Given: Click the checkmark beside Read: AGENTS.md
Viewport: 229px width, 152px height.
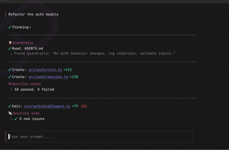Looking at the screenshot, I should coord(10,48).
